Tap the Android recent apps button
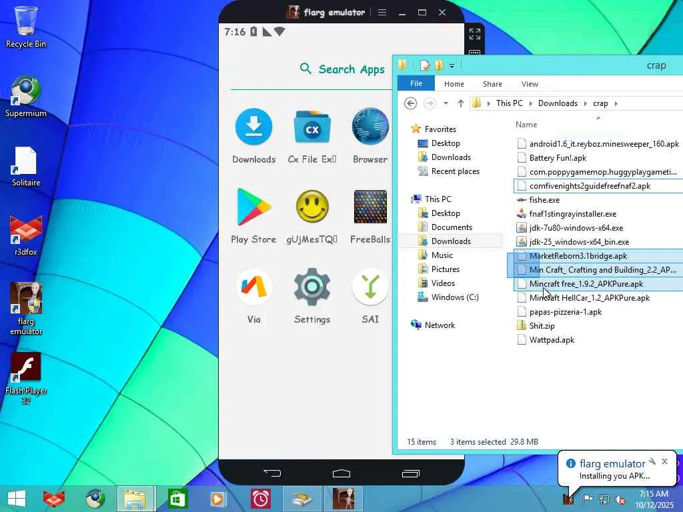This screenshot has width=683, height=512. [410, 473]
